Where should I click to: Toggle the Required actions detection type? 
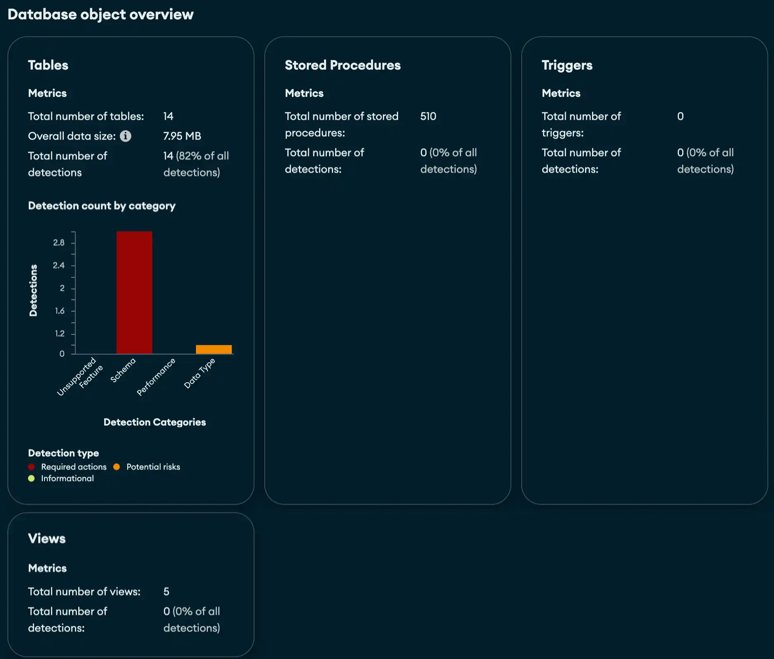click(x=73, y=467)
